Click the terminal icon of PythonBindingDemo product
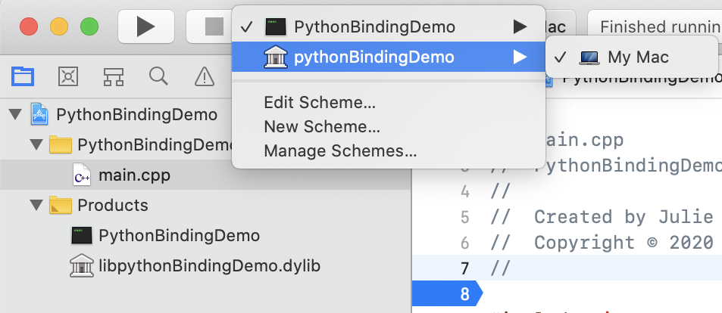Viewport: 722px width, 313px height. pyautogui.click(x=82, y=236)
